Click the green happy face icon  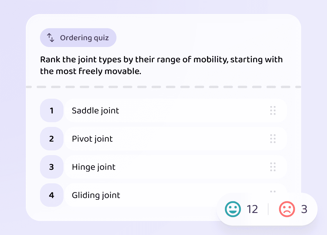pos(233,209)
